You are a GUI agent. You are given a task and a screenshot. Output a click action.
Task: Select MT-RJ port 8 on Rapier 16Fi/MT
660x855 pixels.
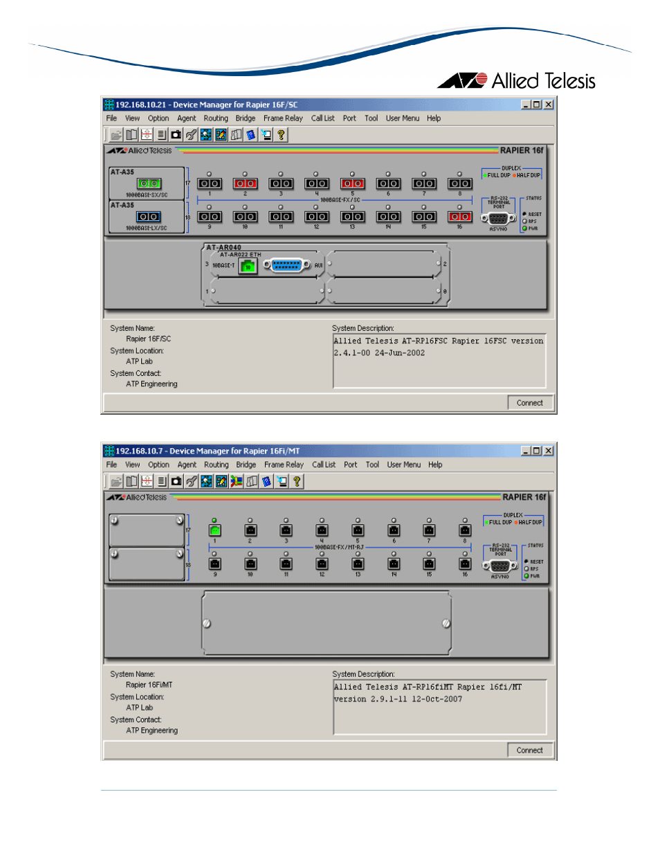point(465,530)
